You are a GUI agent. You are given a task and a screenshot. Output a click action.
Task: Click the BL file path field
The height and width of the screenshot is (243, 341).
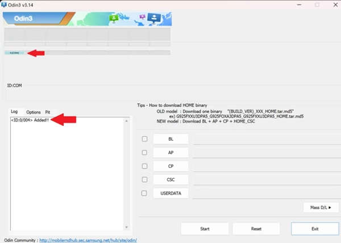267,139
